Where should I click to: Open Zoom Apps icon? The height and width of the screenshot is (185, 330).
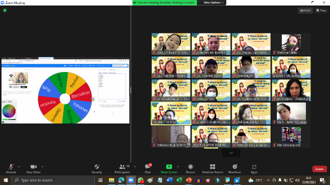(x=254, y=168)
